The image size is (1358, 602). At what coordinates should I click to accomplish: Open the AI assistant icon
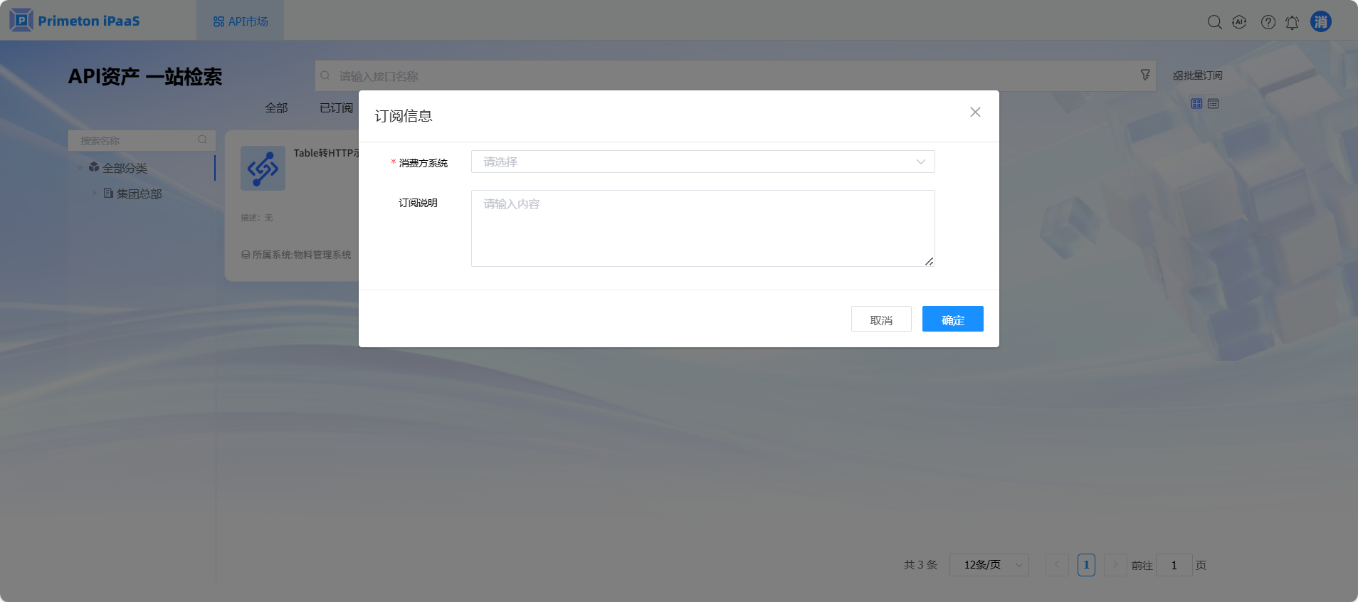1239,22
